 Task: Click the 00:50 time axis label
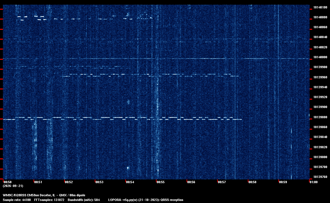(x=7, y=182)
